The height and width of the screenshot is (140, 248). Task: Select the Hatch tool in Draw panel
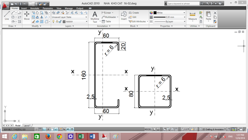tap(20, 22)
